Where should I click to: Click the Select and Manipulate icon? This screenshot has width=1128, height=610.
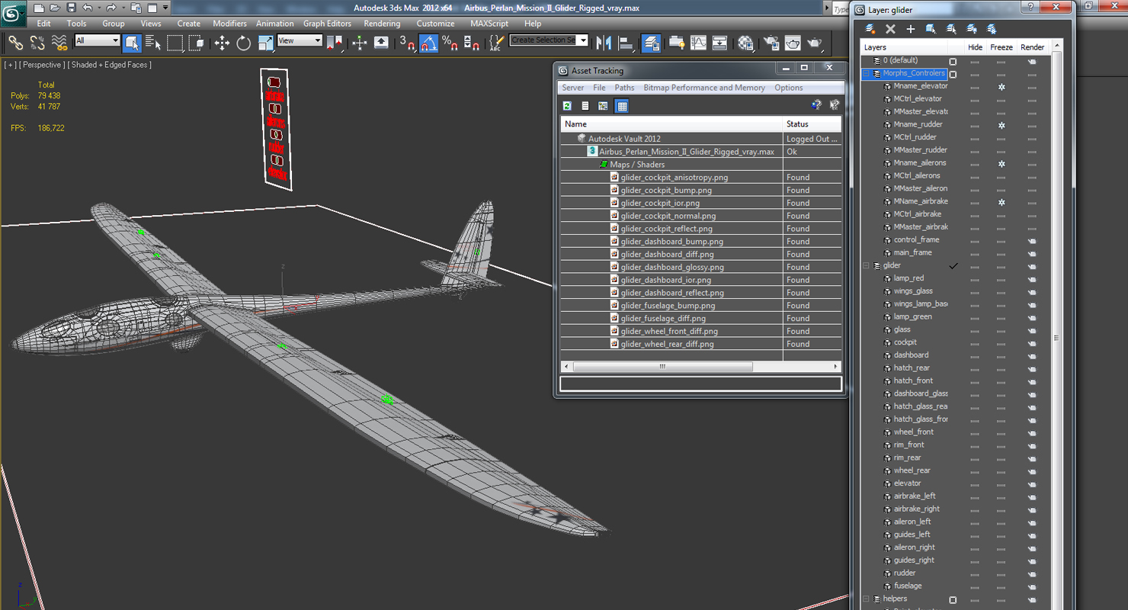360,43
